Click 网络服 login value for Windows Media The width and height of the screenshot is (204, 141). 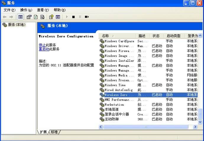coord(192,75)
